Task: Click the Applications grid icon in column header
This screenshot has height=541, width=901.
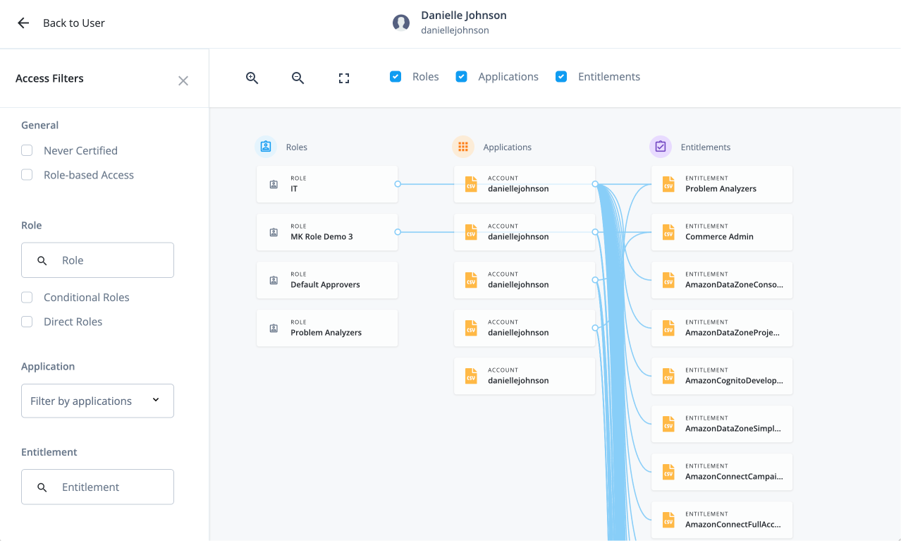Action: pyautogui.click(x=463, y=146)
